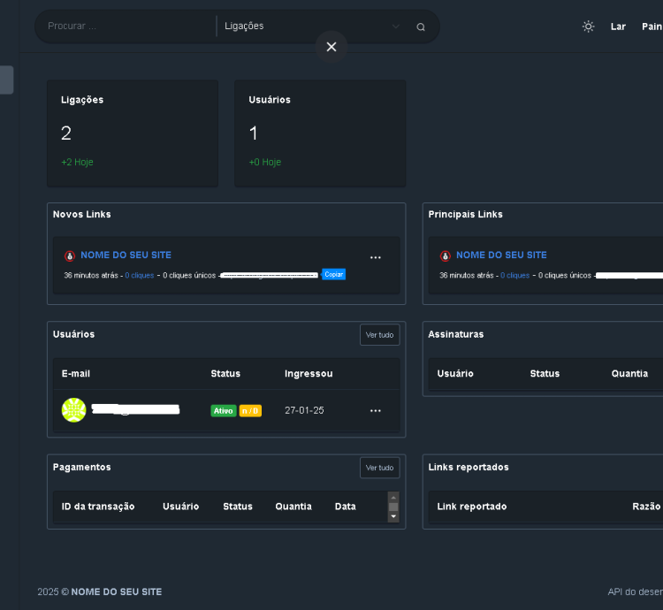Screen dimensions: 663x610
Task: Copy the short link with Copiar button
Action: pos(333,275)
